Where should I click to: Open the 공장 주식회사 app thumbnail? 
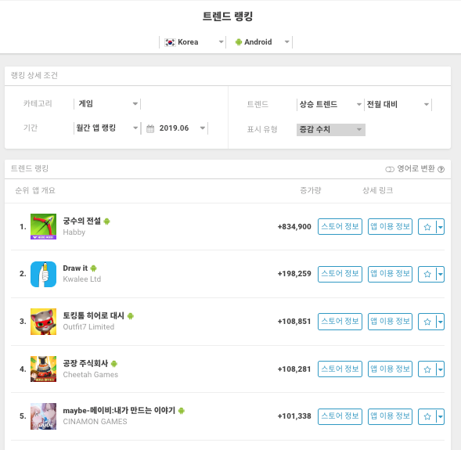pyautogui.click(x=43, y=369)
